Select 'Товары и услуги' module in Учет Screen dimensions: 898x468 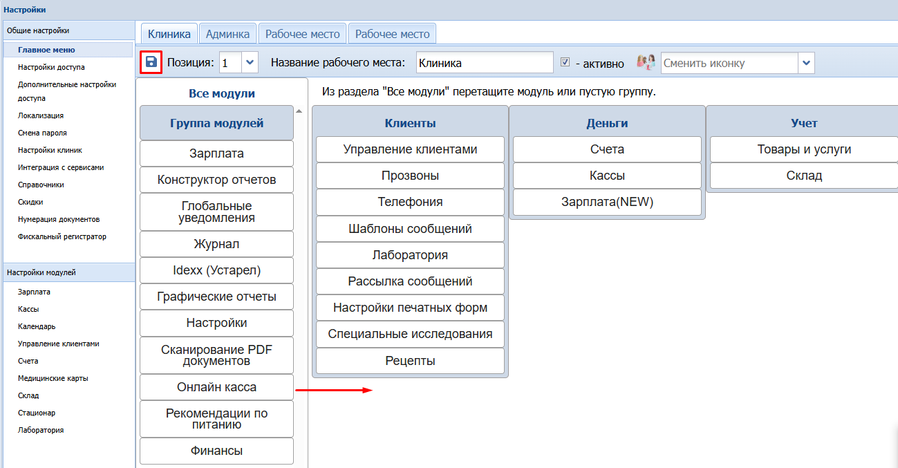coord(804,149)
